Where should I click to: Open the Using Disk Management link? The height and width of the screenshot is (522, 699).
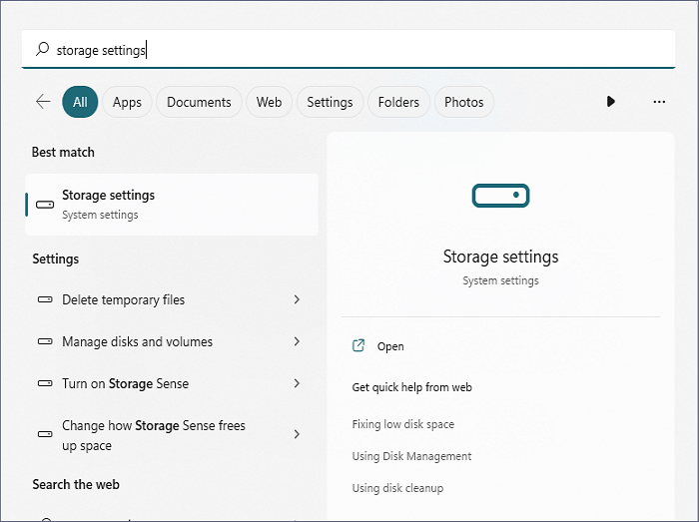pyautogui.click(x=411, y=456)
